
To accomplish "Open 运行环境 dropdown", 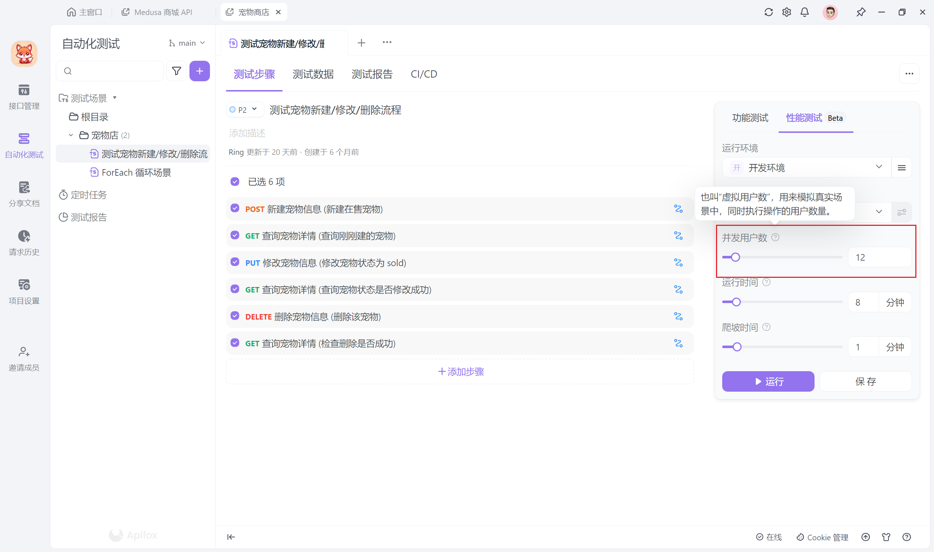I will 803,168.
